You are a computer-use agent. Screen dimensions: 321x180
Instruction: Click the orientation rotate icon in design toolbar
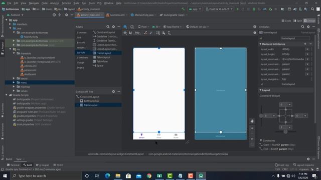[x=132, y=26]
